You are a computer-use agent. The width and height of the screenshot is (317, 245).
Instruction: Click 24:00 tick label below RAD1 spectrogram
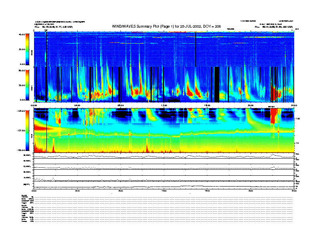tap(294, 105)
